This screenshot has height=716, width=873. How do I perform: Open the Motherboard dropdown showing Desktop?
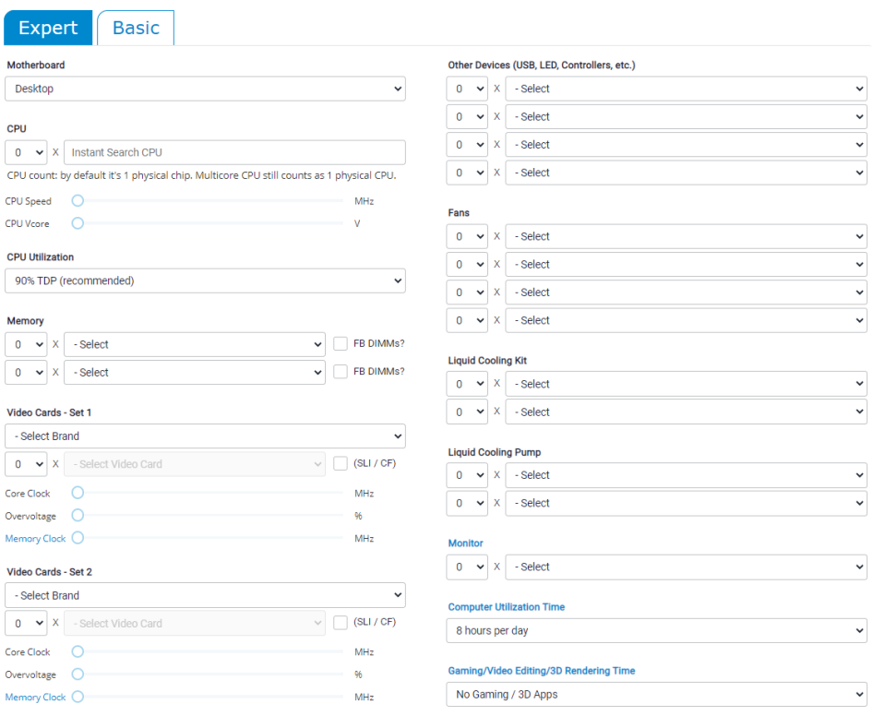[x=205, y=89]
